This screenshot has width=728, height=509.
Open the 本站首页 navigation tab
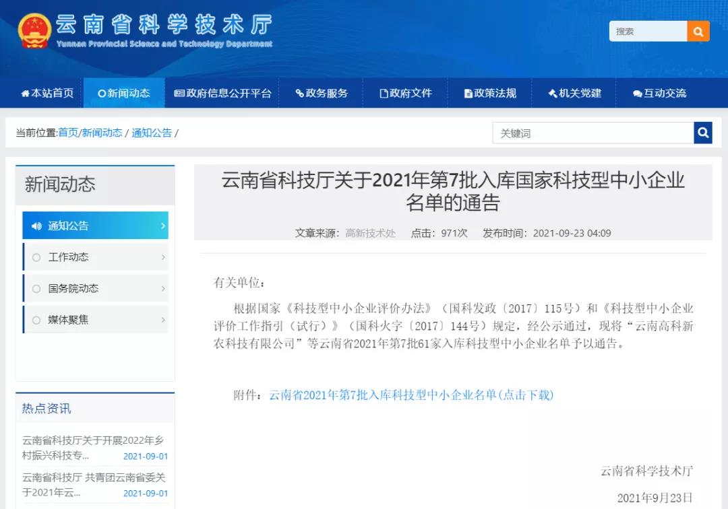point(47,93)
